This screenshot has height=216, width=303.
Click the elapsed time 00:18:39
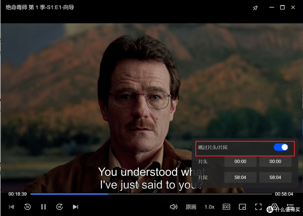pos(18,194)
